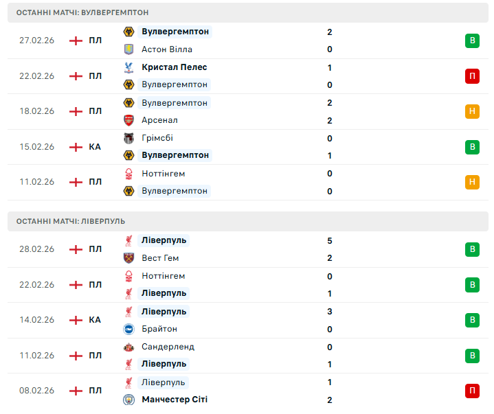Select the 'Останні матчі: Вулвергемптон' section header
This screenshot has width=494, height=414.
tap(82, 12)
